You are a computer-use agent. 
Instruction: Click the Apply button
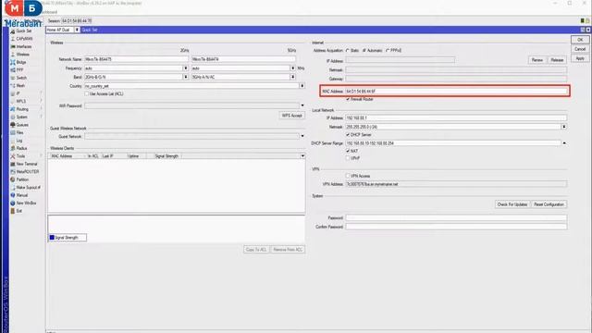pos(580,58)
